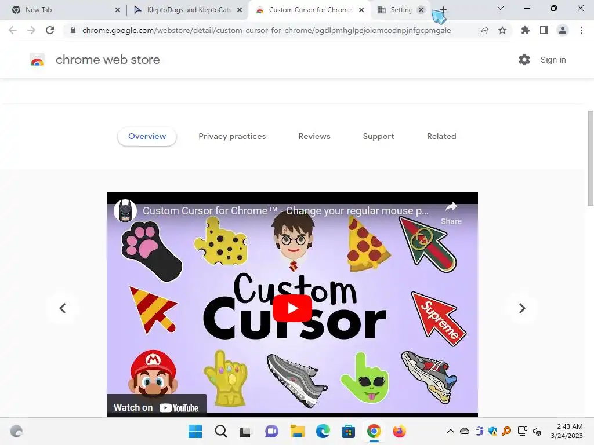Viewport: 594px width, 445px height.
Task: Launch the Chat app from taskbar
Action: 271,431
